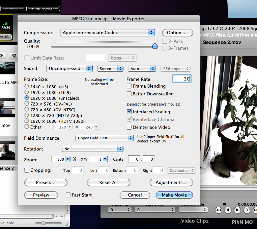The image size is (257, 229).
Task: Click the eye view icon in left panel
Action: point(1,56)
